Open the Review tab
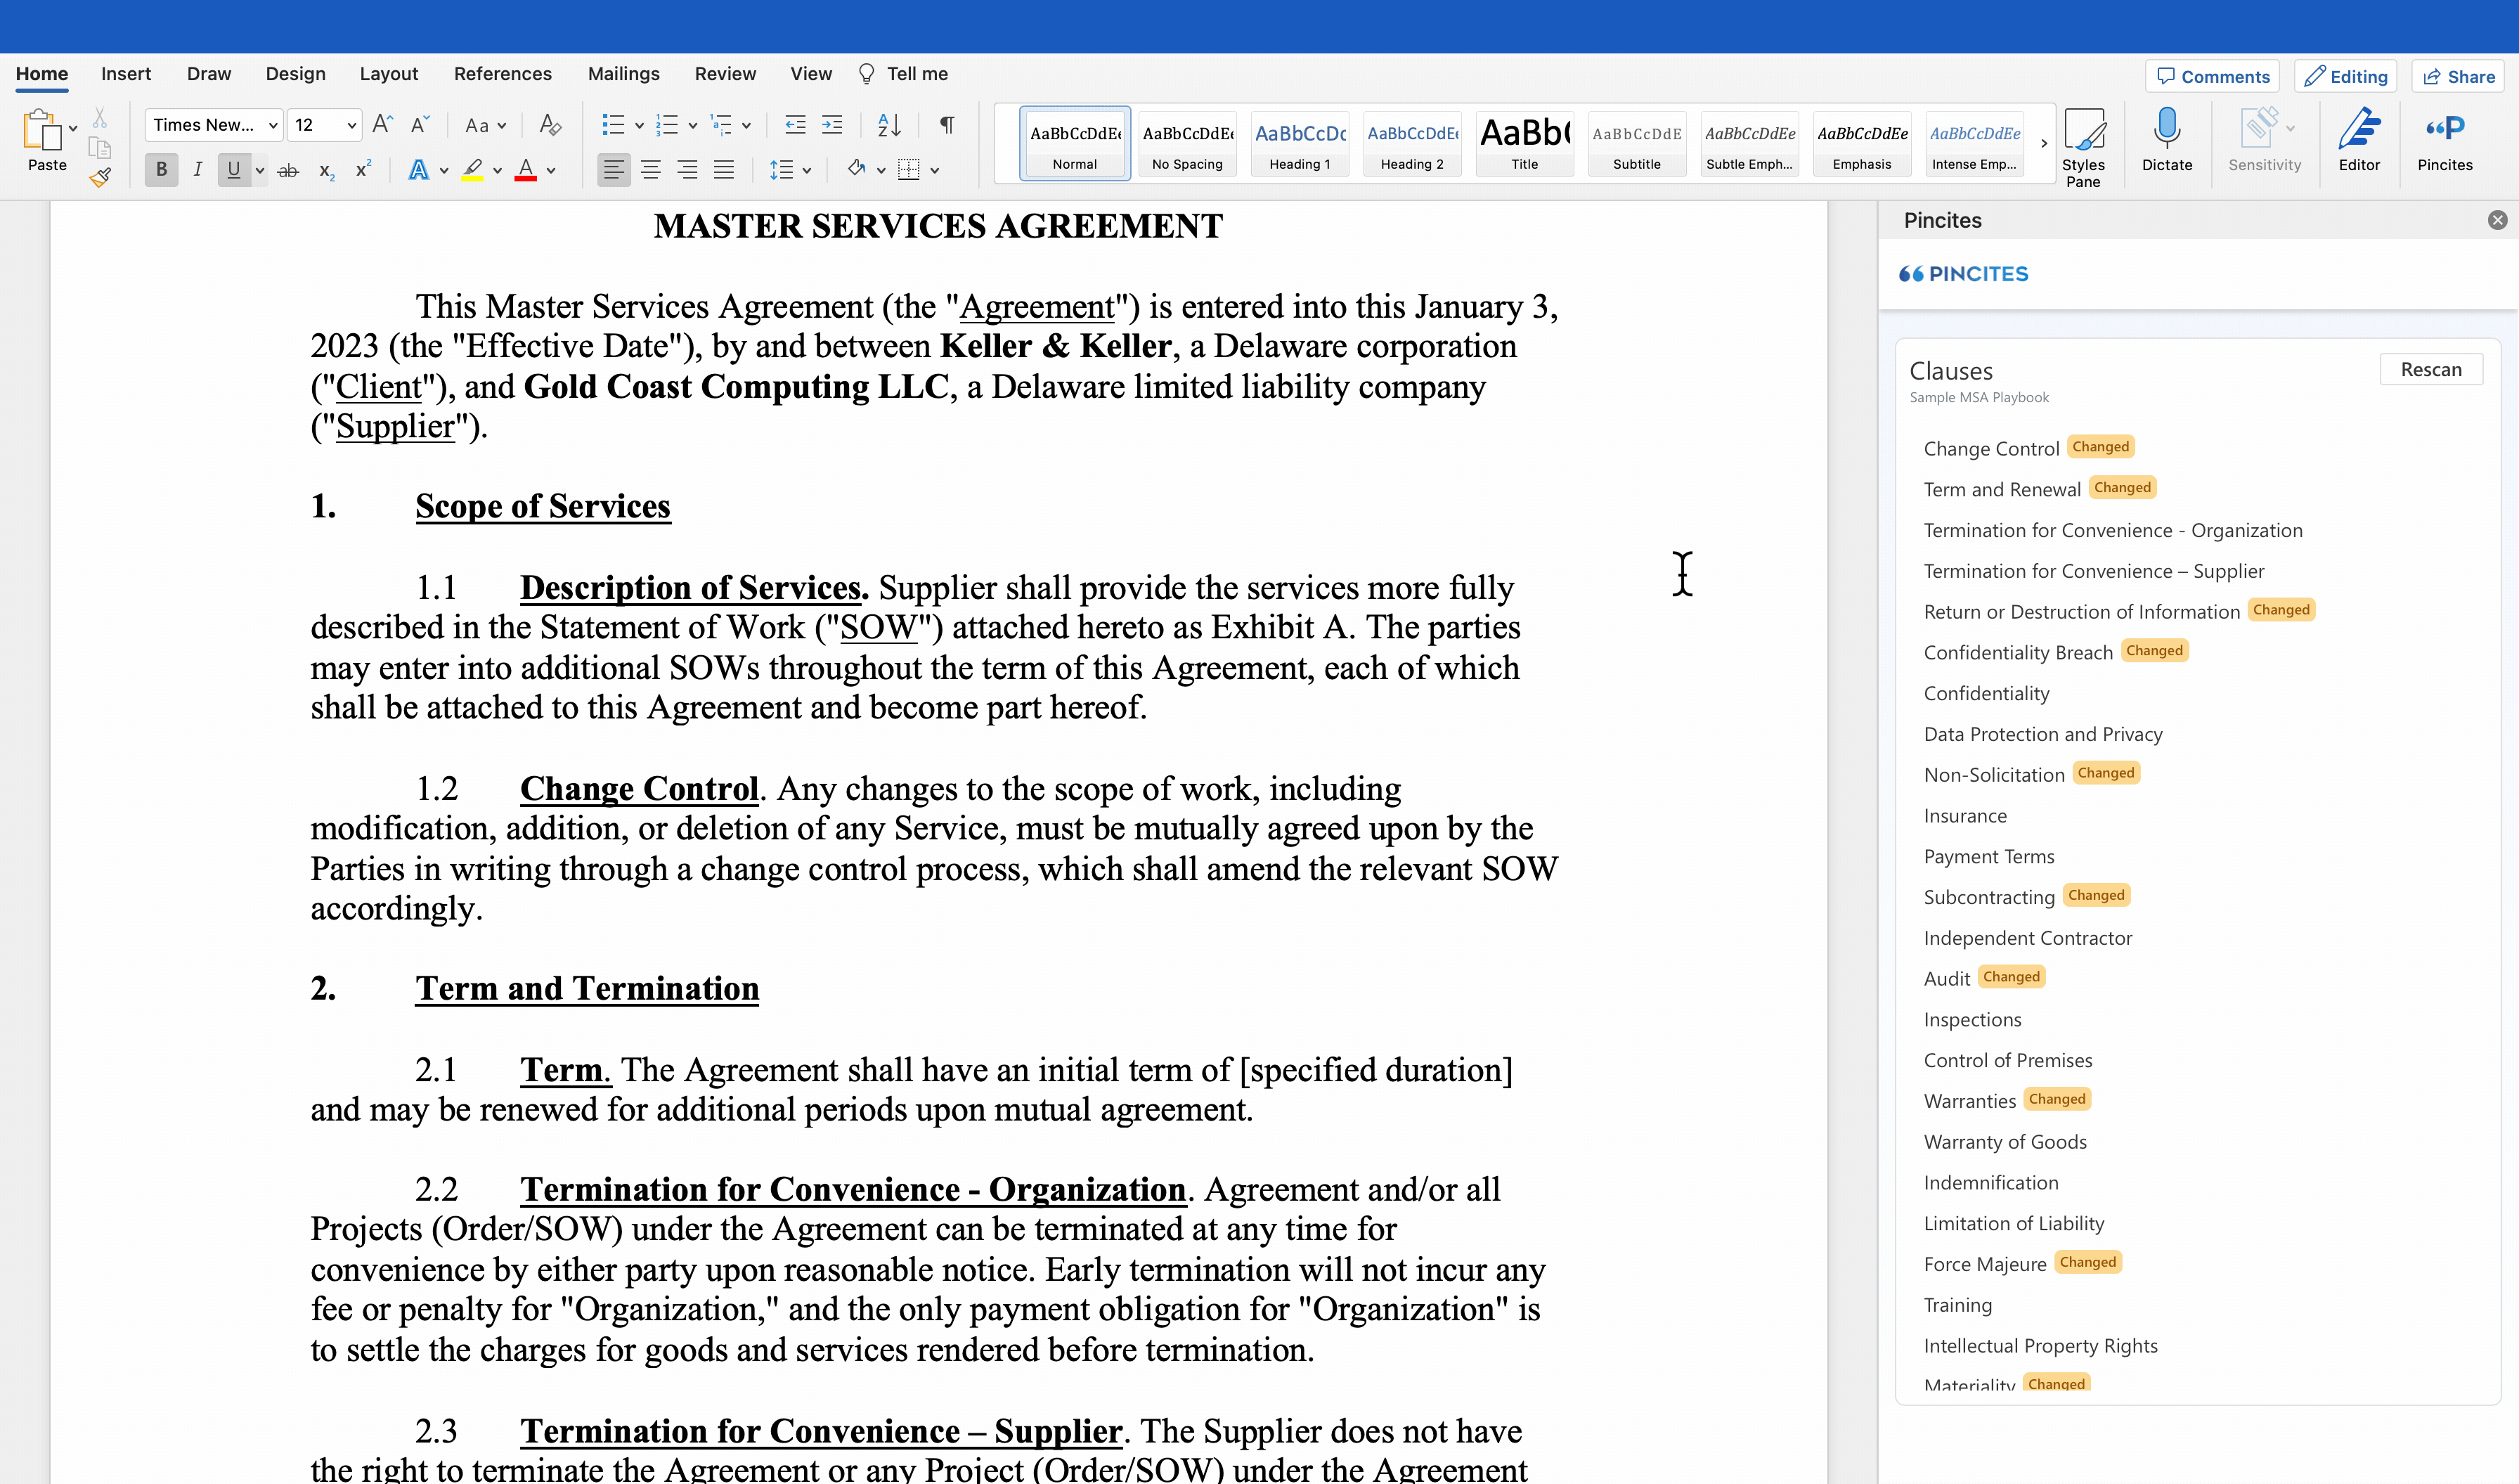The image size is (2519, 1484). point(725,74)
